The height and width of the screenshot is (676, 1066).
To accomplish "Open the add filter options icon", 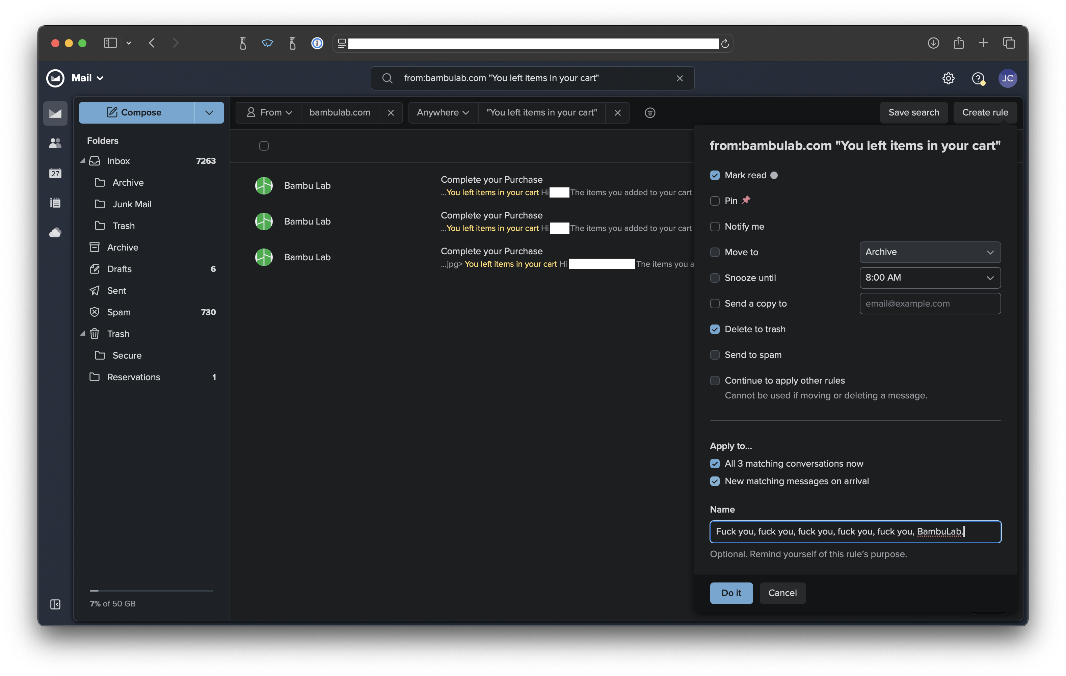I will coord(650,113).
